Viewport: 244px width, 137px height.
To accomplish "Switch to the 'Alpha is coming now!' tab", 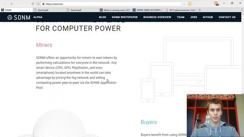I will [x=115, y=10].
